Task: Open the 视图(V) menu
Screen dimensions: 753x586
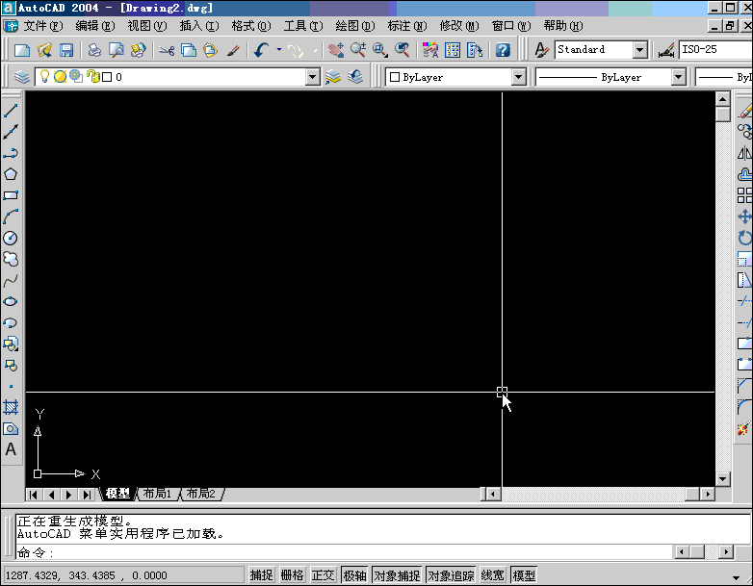Action: tap(147, 26)
